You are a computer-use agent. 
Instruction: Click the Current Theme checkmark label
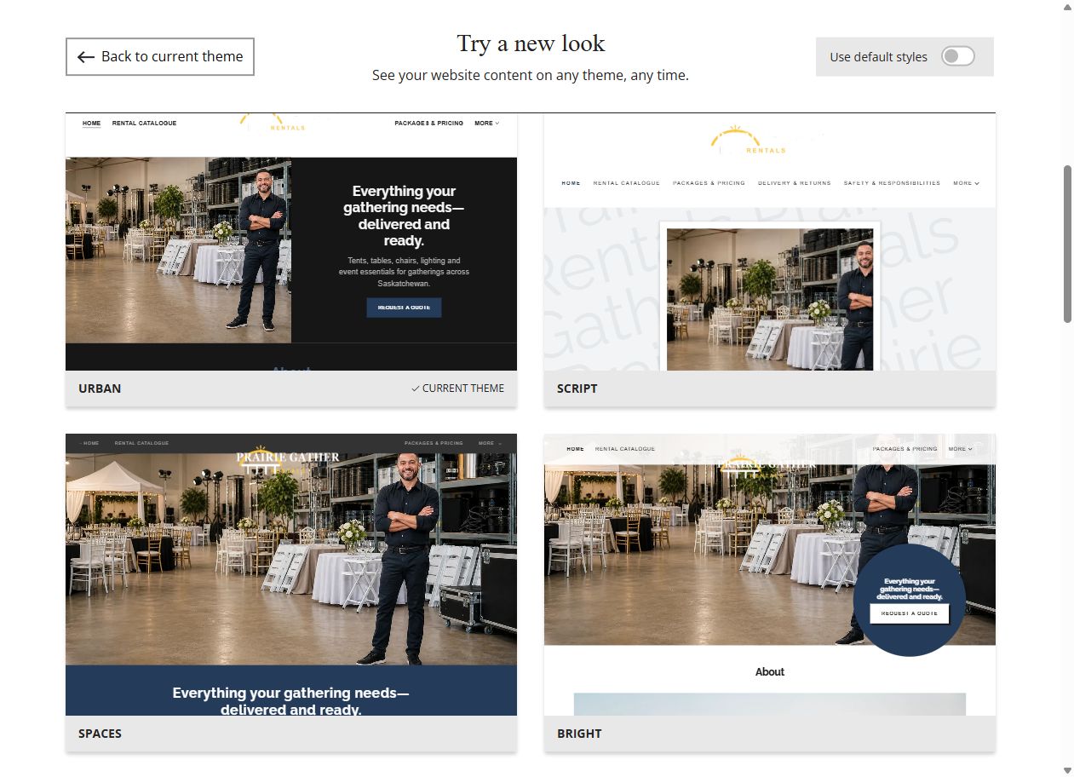point(457,388)
